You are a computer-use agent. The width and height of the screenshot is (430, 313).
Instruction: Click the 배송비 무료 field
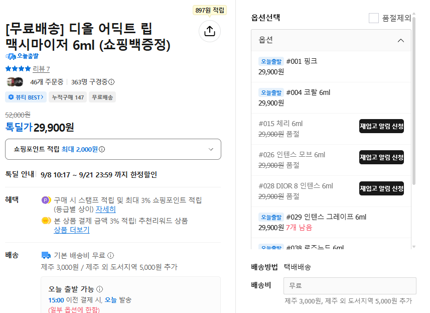point(350,285)
